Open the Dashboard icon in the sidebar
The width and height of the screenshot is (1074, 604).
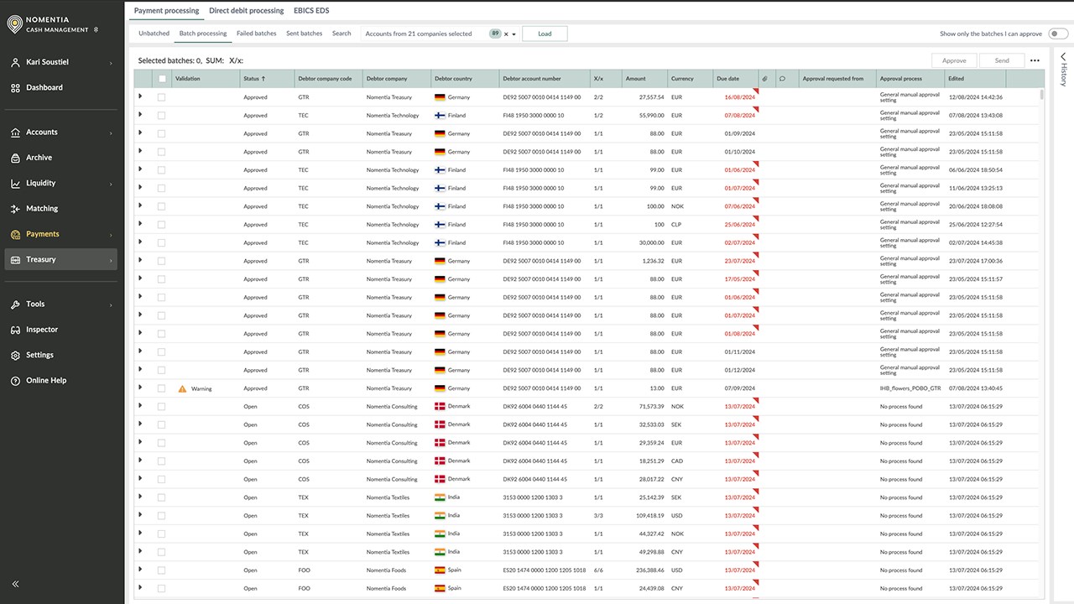pos(15,87)
